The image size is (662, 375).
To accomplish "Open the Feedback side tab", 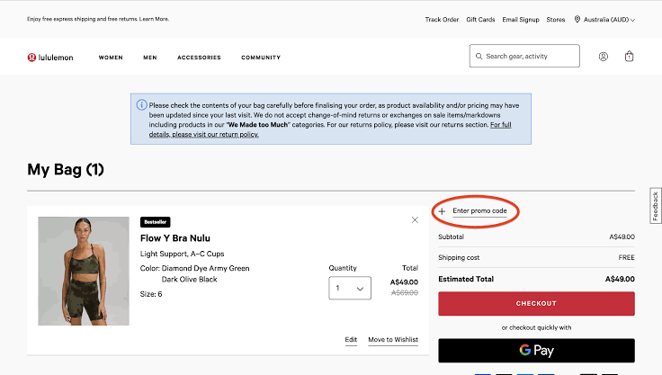I will click(655, 206).
